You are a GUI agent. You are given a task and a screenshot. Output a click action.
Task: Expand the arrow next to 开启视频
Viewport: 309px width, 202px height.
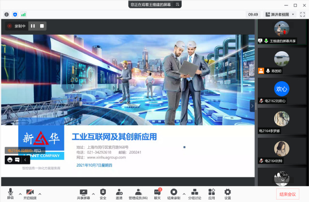(40, 194)
